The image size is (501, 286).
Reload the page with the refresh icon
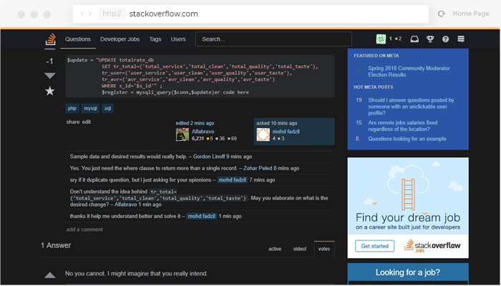442,14
